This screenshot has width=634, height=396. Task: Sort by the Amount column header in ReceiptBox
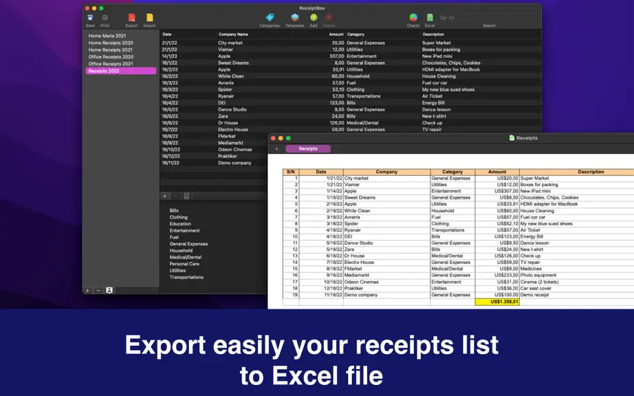(318, 34)
